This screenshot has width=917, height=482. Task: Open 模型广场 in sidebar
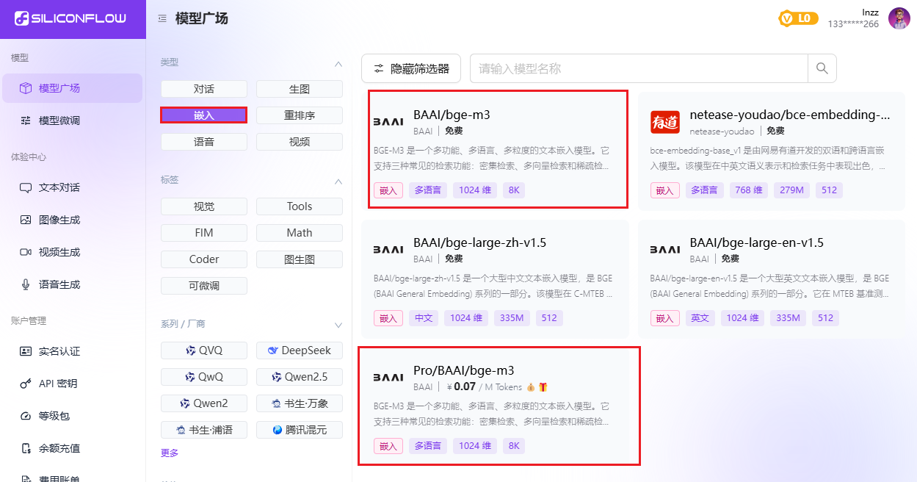[71, 88]
